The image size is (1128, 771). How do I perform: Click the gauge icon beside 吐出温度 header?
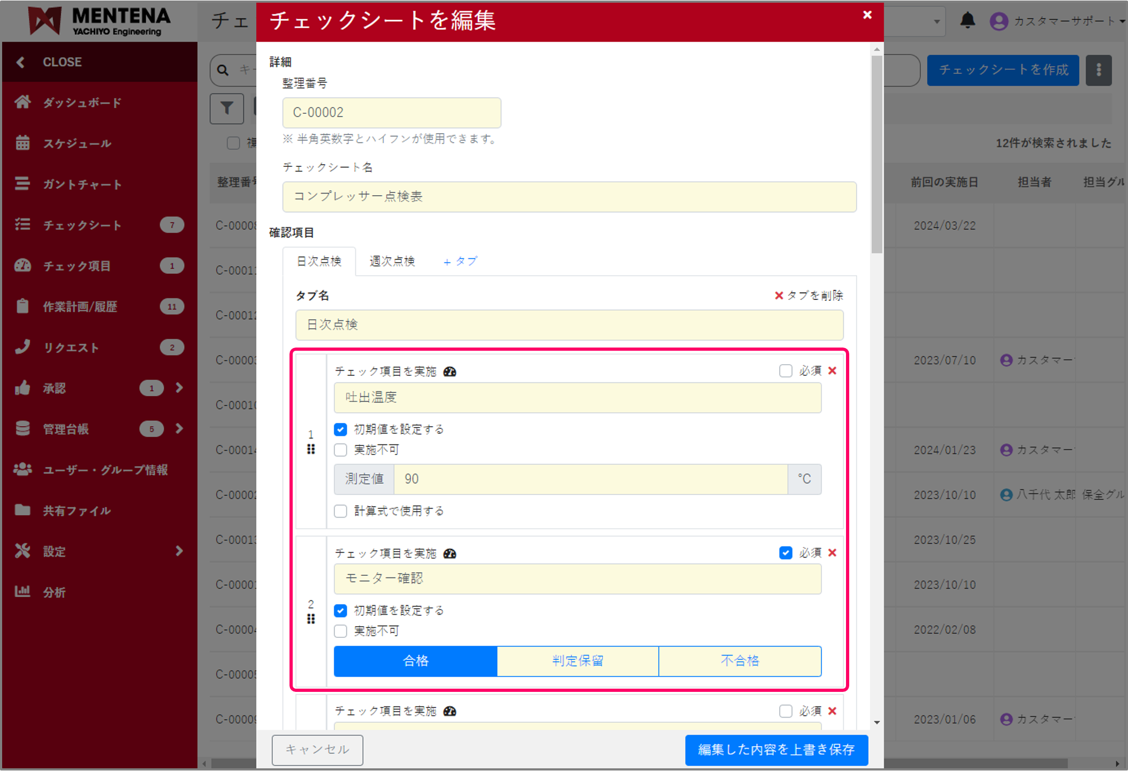pyautogui.click(x=450, y=372)
